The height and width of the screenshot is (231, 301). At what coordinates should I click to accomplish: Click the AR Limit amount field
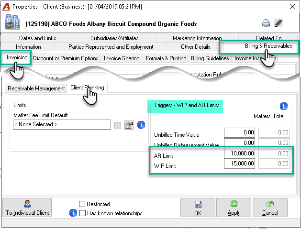click(x=239, y=154)
